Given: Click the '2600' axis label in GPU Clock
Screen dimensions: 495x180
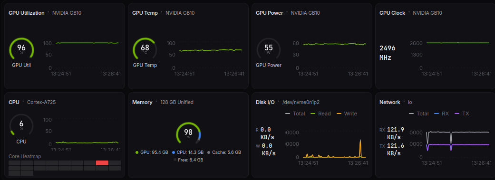Looking at the screenshot, I should pos(417,43).
